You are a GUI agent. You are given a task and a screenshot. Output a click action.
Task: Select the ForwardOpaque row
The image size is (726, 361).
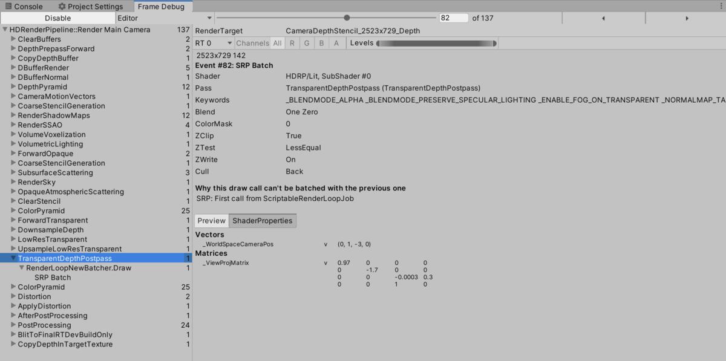click(x=96, y=154)
